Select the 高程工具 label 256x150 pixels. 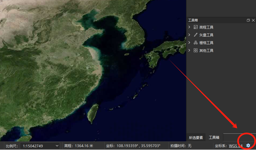(x=206, y=27)
